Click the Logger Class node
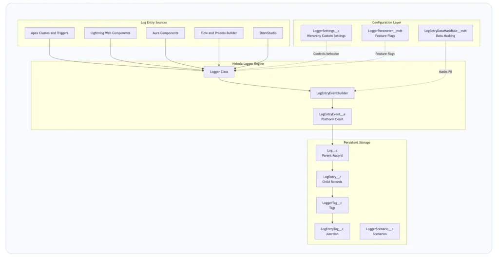The width and height of the screenshot is (499, 258). coord(219,72)
